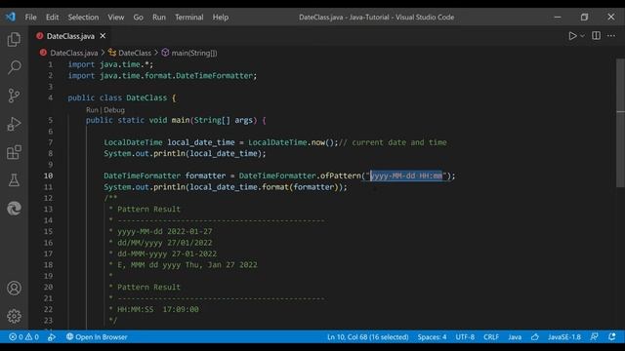The height and width of the screenshot is (351, 625).
Task: Click the format(formatter) println line
Action: [226, 186]
